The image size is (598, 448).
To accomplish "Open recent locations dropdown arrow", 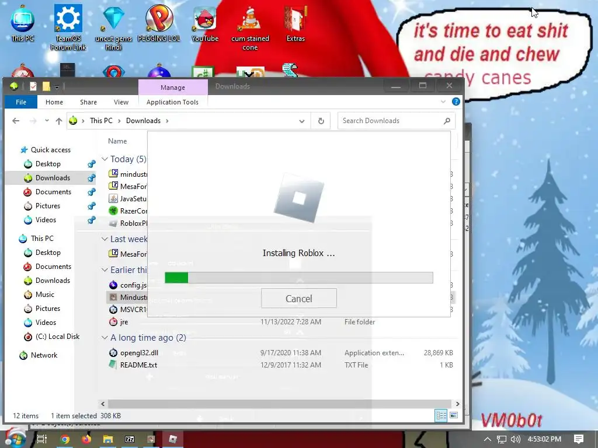I will coord(47,120).
